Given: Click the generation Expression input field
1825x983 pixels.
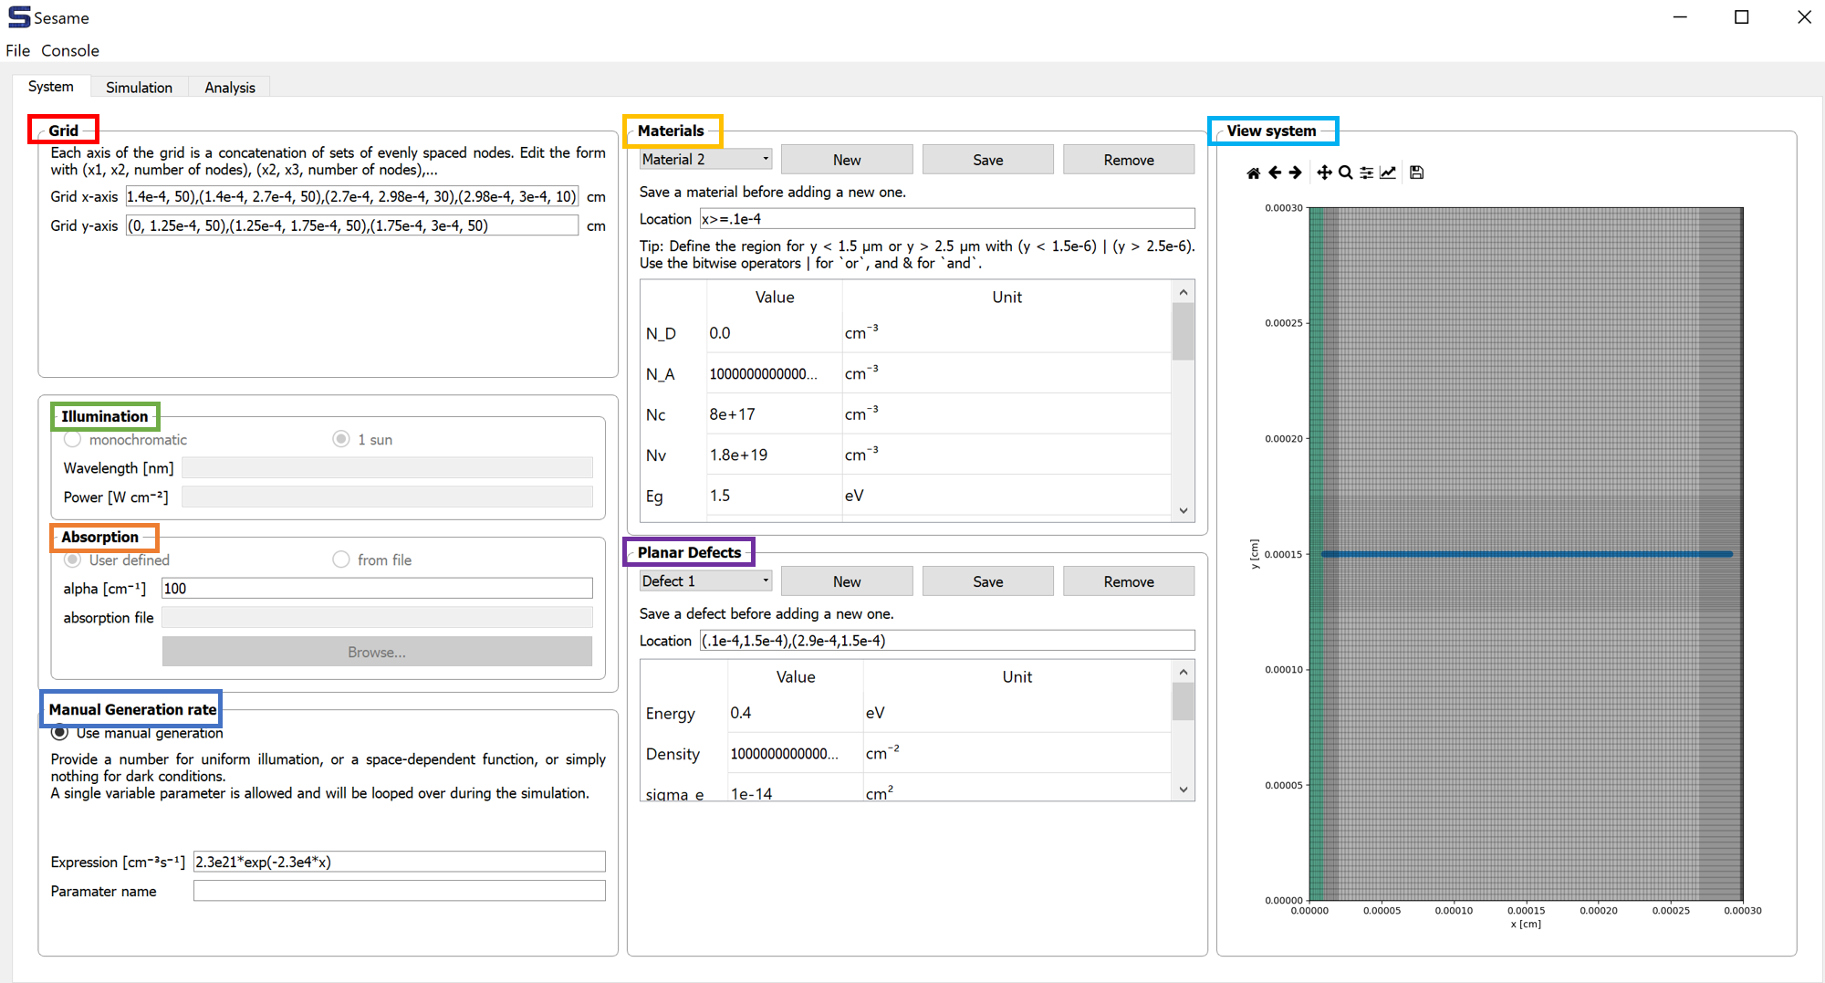Looking at the screenshot, I should click(x=400, y=862).
